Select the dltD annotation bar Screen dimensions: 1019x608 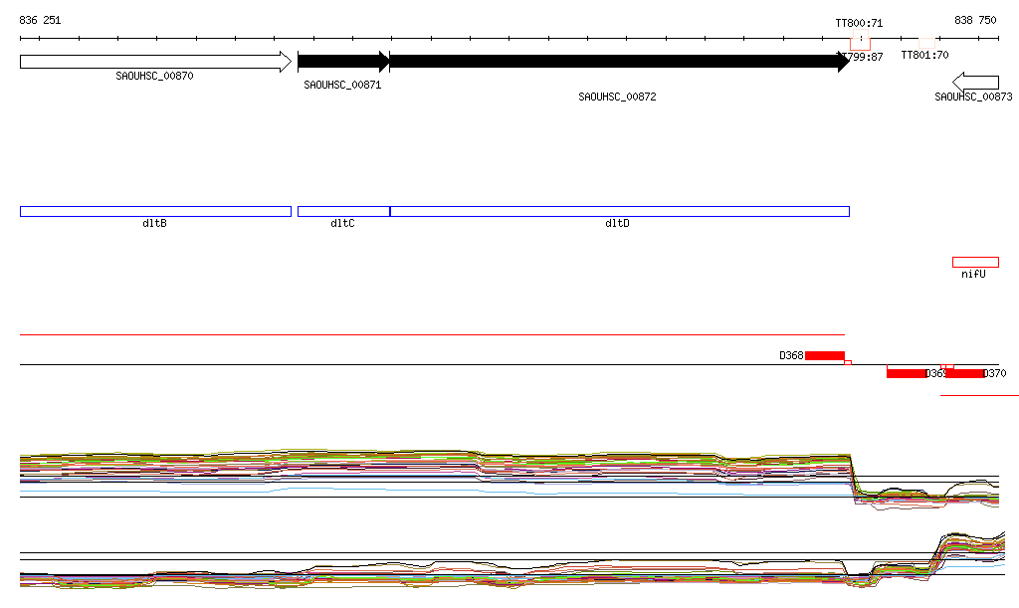click(619, 211)
